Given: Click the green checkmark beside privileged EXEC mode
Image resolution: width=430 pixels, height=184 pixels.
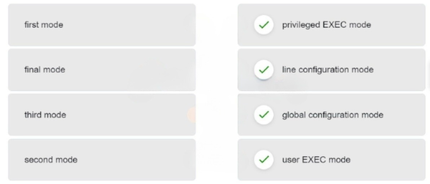Looking at the screenshot, I should (263, 25).
